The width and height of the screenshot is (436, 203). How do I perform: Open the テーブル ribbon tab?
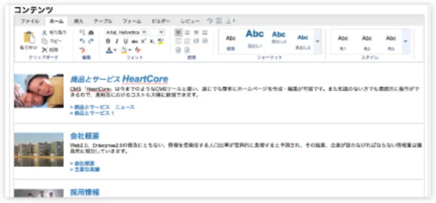point(103,21)
